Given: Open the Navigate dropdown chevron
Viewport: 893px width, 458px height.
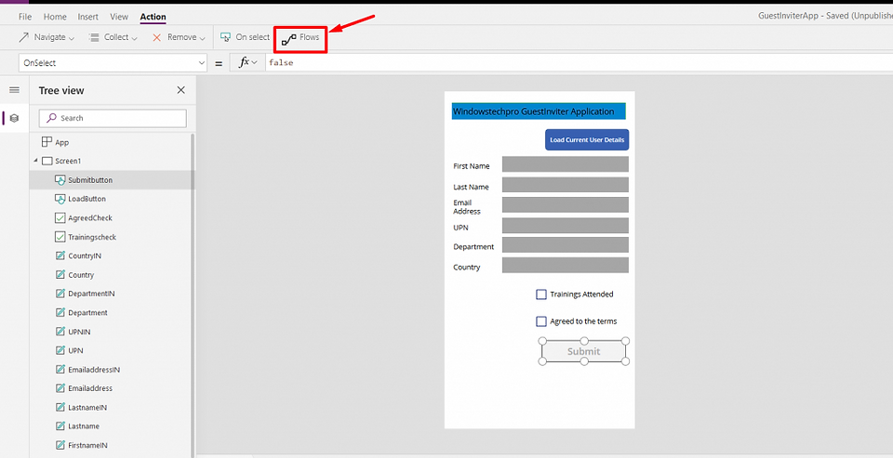Looking at the screenshot, I should [x=72, y=38].
